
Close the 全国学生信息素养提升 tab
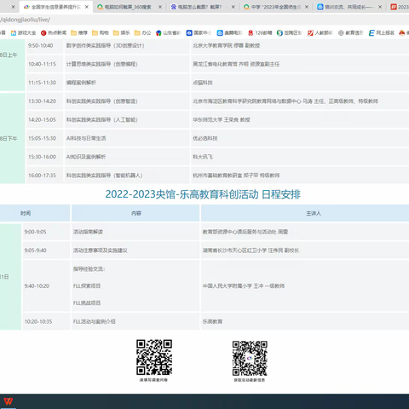click(x=87, y=7)
